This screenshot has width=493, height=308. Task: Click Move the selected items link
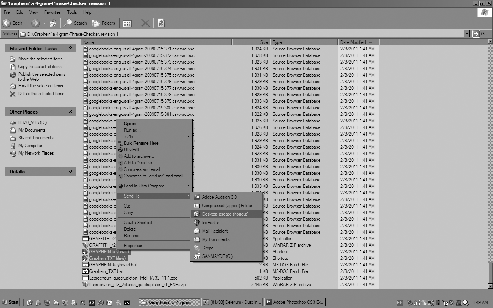[x=40, y=59]
